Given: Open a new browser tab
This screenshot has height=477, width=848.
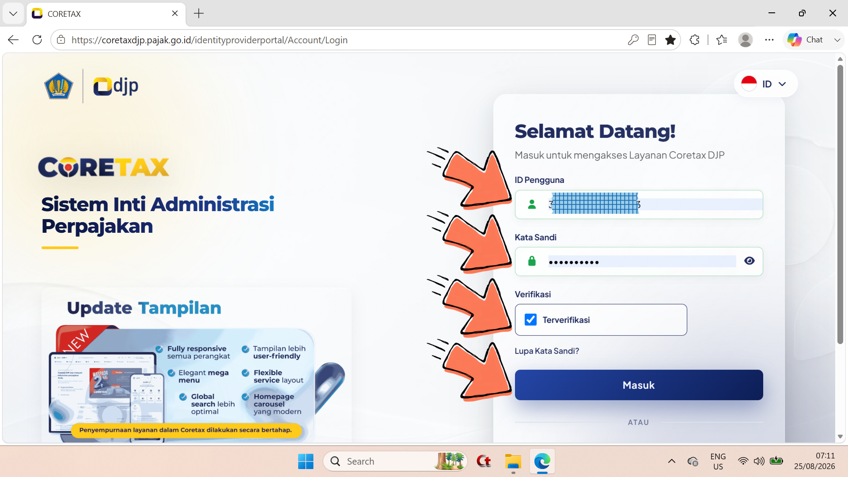Looking at the screenshot, I should click(199, 13).
